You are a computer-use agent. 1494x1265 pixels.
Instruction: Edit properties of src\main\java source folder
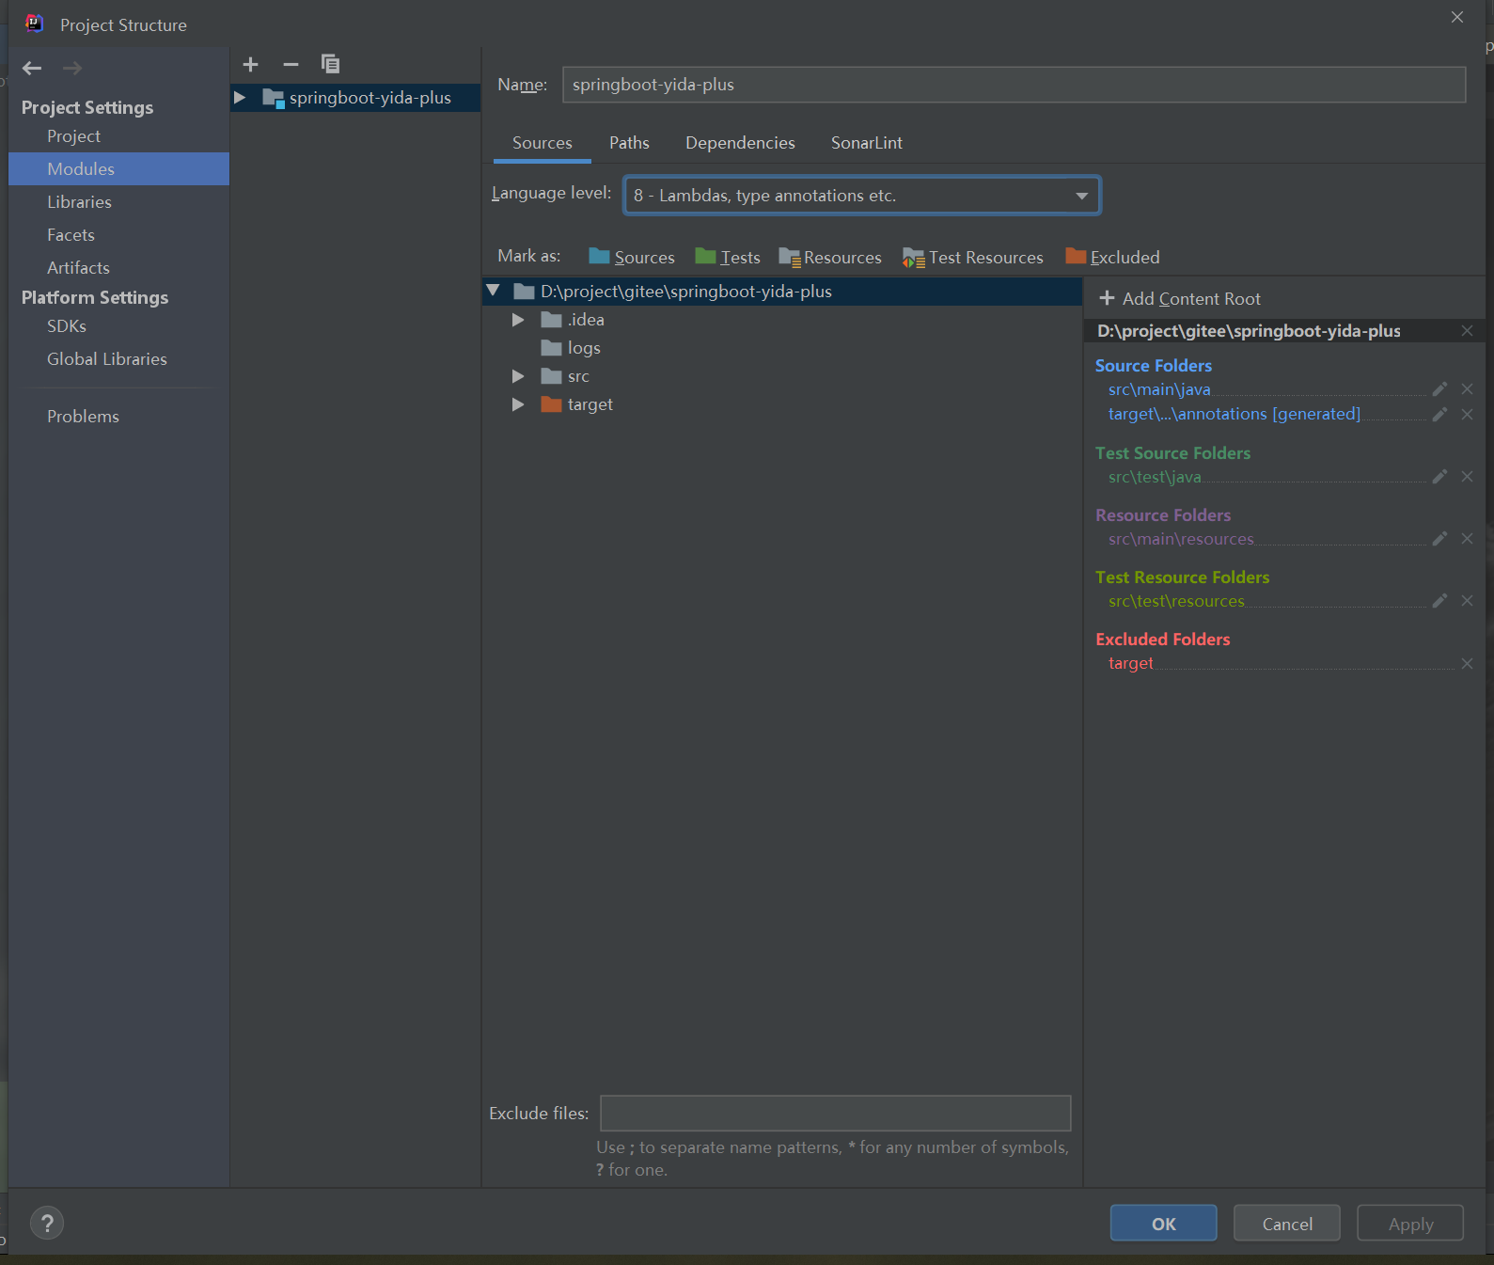(x=1439, y=389)
